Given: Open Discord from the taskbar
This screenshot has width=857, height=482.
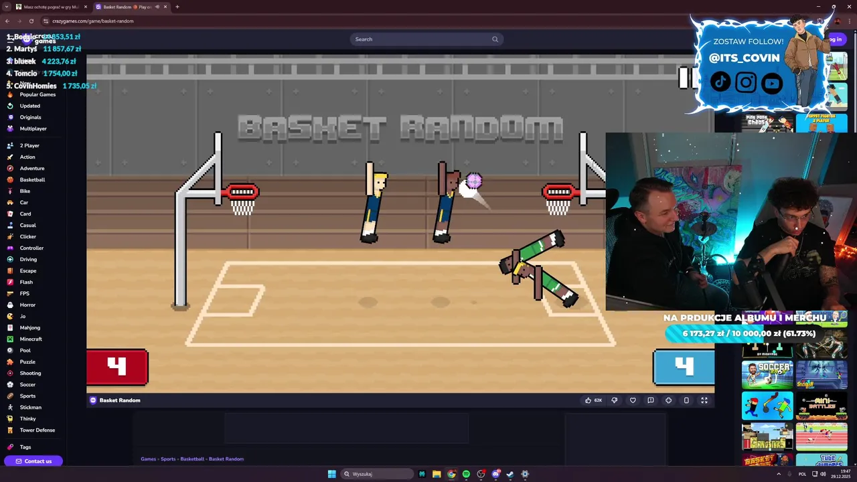Looking at the screenshot, I should pos(495,474).
